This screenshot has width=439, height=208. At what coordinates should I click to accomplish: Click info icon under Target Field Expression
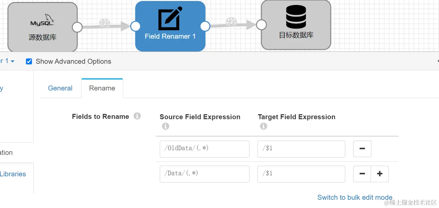pos(263,126)
